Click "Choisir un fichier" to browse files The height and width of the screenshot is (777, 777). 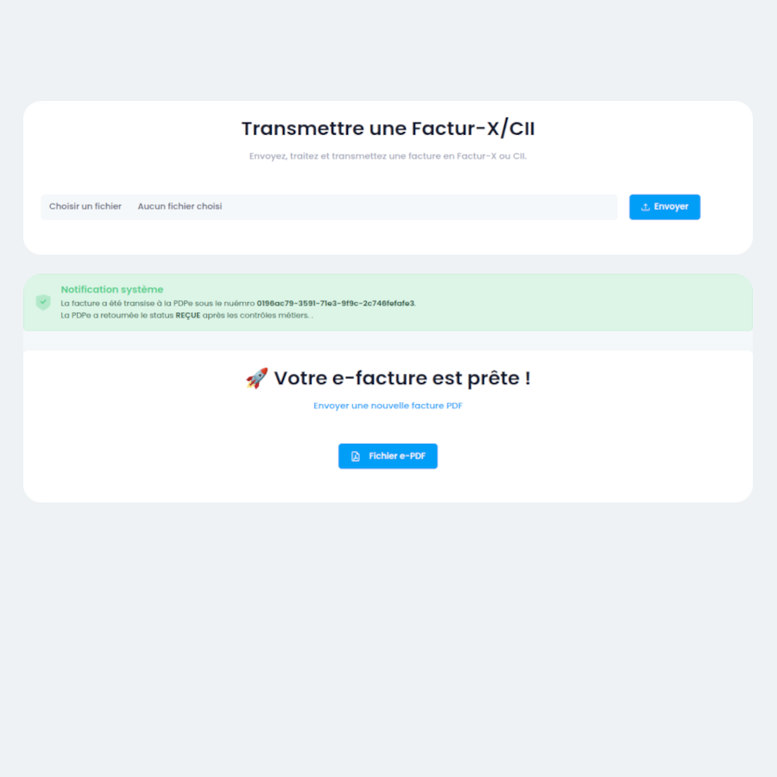pos(85,207)
